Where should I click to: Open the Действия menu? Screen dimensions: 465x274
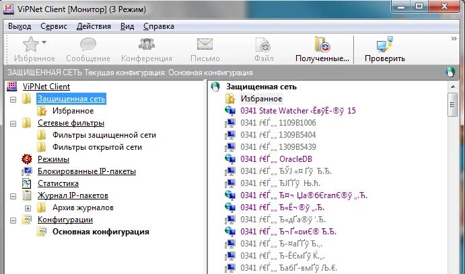click(94, 26)
